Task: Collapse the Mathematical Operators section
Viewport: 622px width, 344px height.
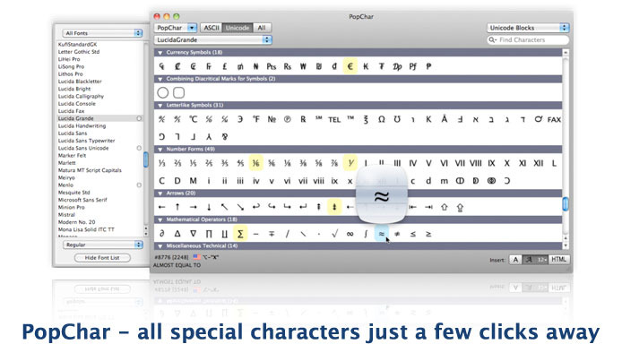Action: click(x=160, y=219)
